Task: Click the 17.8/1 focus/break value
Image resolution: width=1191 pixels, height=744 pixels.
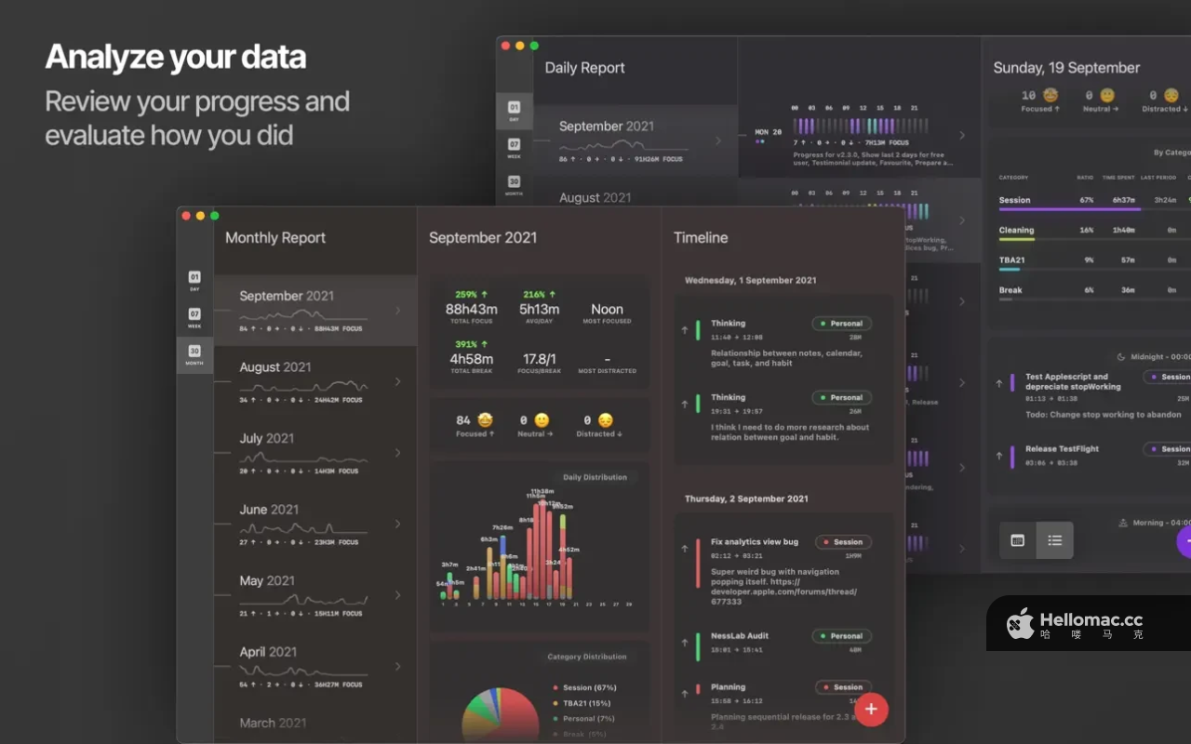Action: [540, 359]
